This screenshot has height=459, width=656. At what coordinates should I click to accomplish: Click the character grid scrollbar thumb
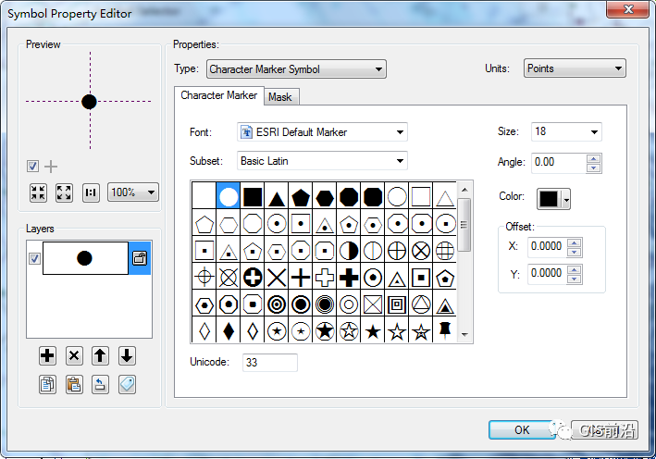click(464, 225)
